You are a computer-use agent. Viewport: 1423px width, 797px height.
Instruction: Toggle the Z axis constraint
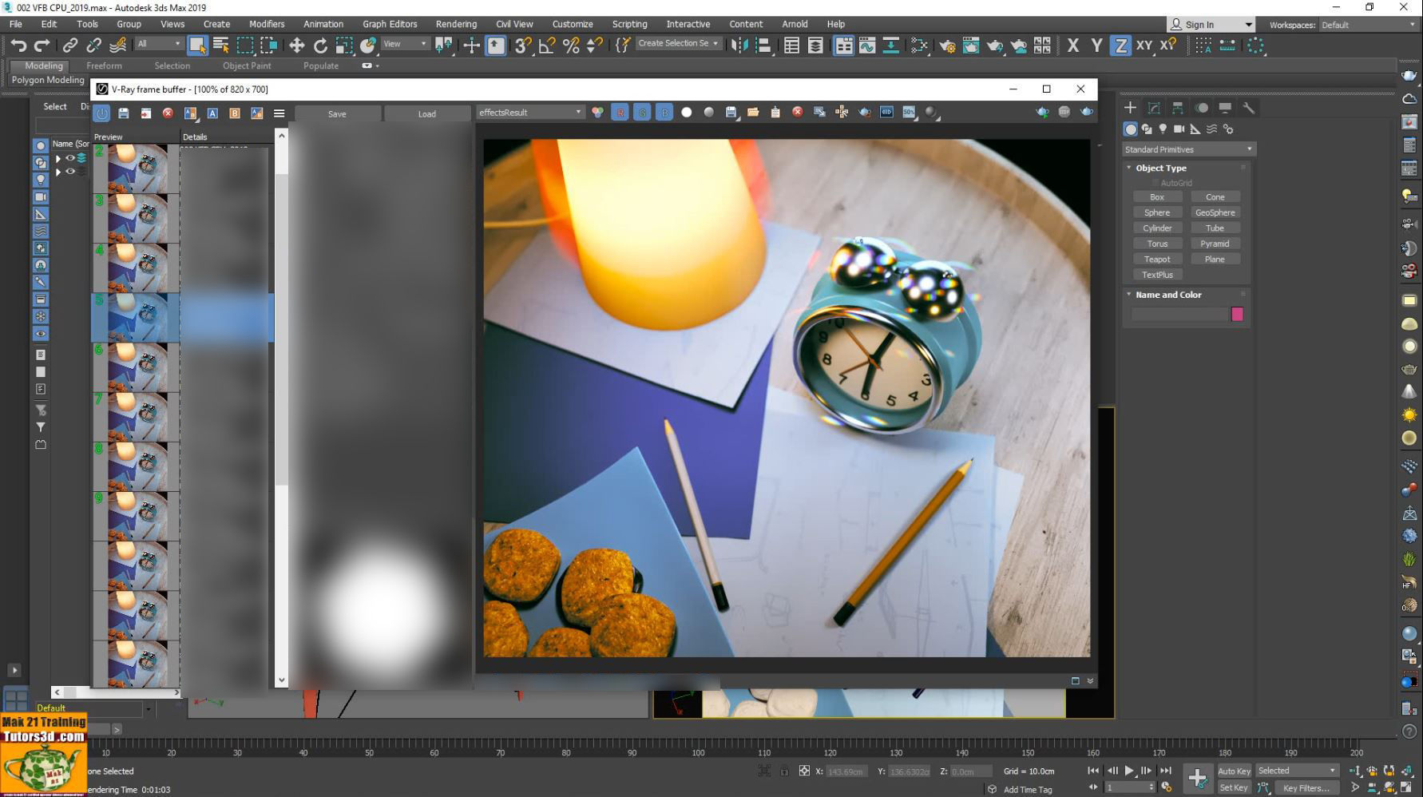click(x=1121, y=46)
